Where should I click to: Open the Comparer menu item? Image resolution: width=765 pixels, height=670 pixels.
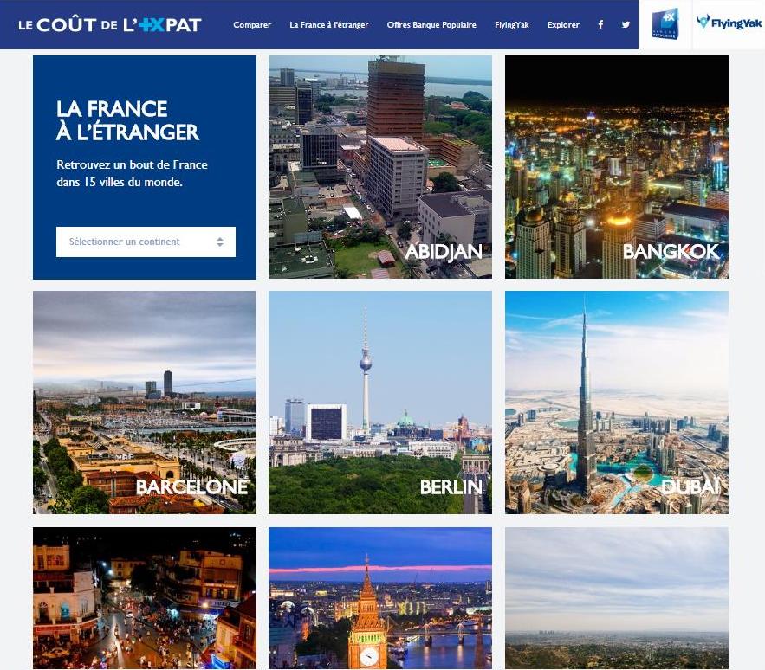(x=252, y=25)
